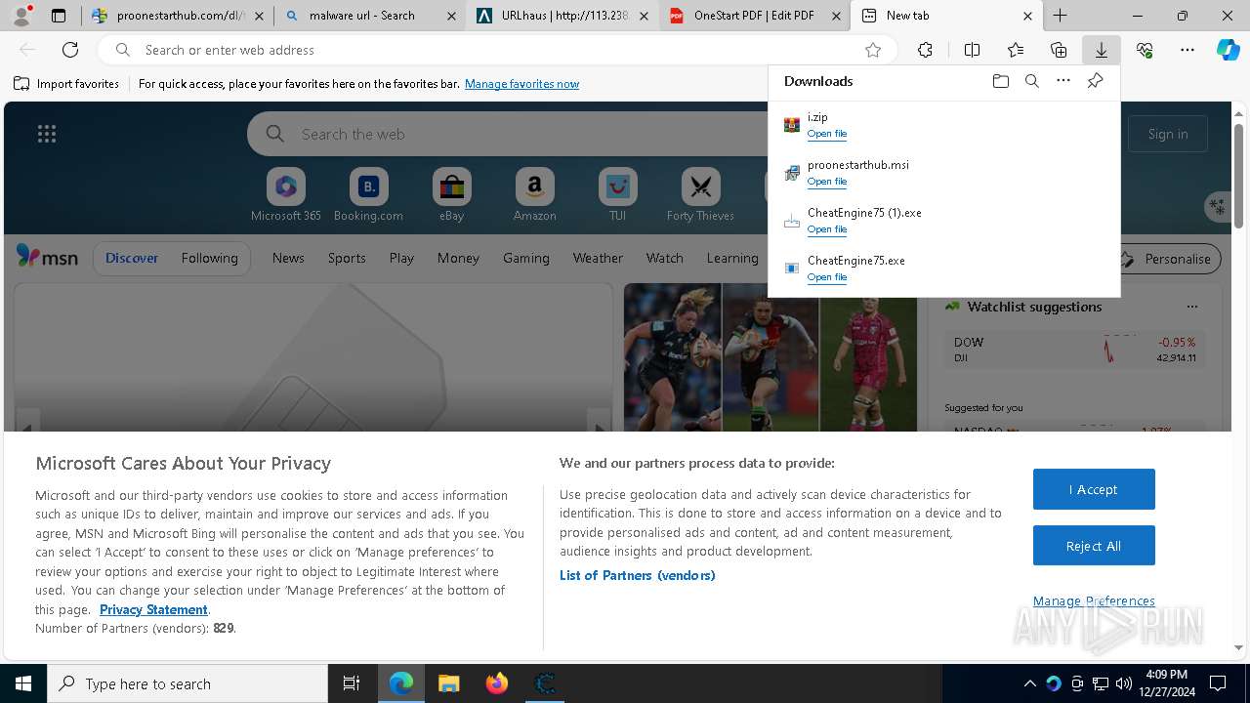Click the browser profile avatar icon
Viewport: 1250px width, 703px height.
tap(21, 16)
